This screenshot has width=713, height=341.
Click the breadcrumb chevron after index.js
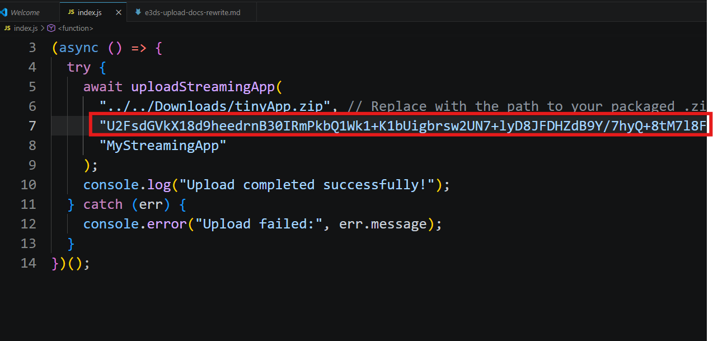(42, 28)
